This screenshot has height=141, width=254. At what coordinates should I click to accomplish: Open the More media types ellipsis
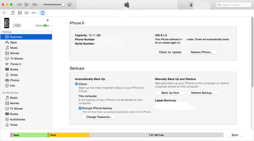33,13
